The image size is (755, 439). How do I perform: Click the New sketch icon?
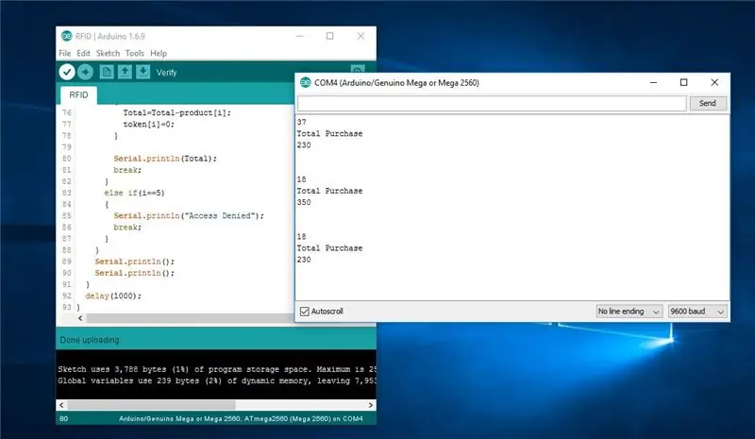coord(107,72)
